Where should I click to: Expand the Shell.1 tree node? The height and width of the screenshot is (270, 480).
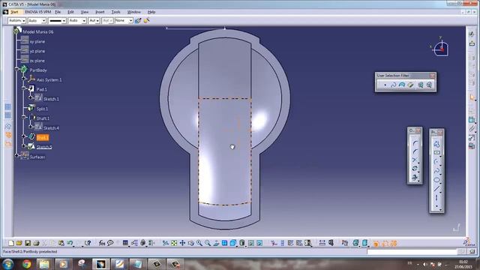(x=23, y=136)
